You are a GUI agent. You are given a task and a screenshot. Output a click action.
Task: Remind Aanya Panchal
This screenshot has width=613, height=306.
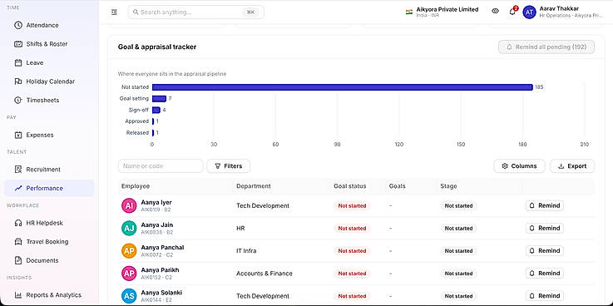pos(544,250)
